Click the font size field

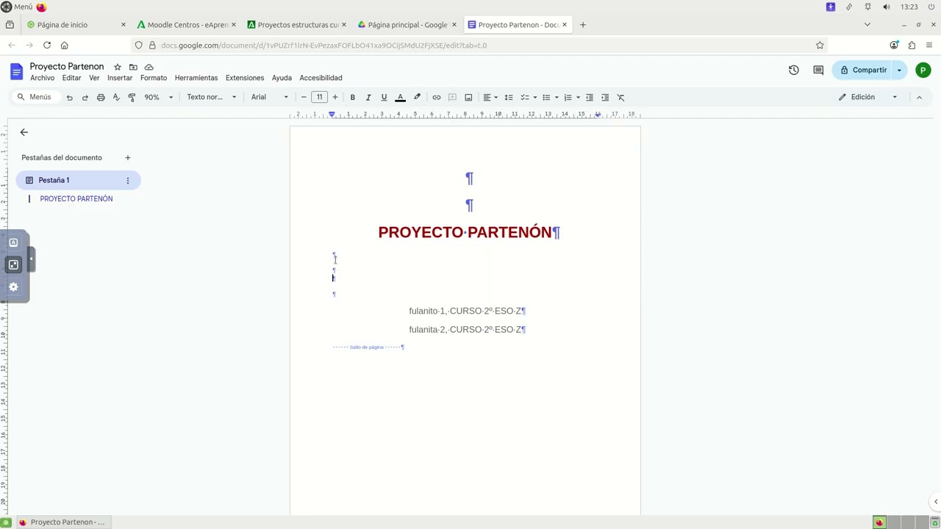click(x=319, y=97)
